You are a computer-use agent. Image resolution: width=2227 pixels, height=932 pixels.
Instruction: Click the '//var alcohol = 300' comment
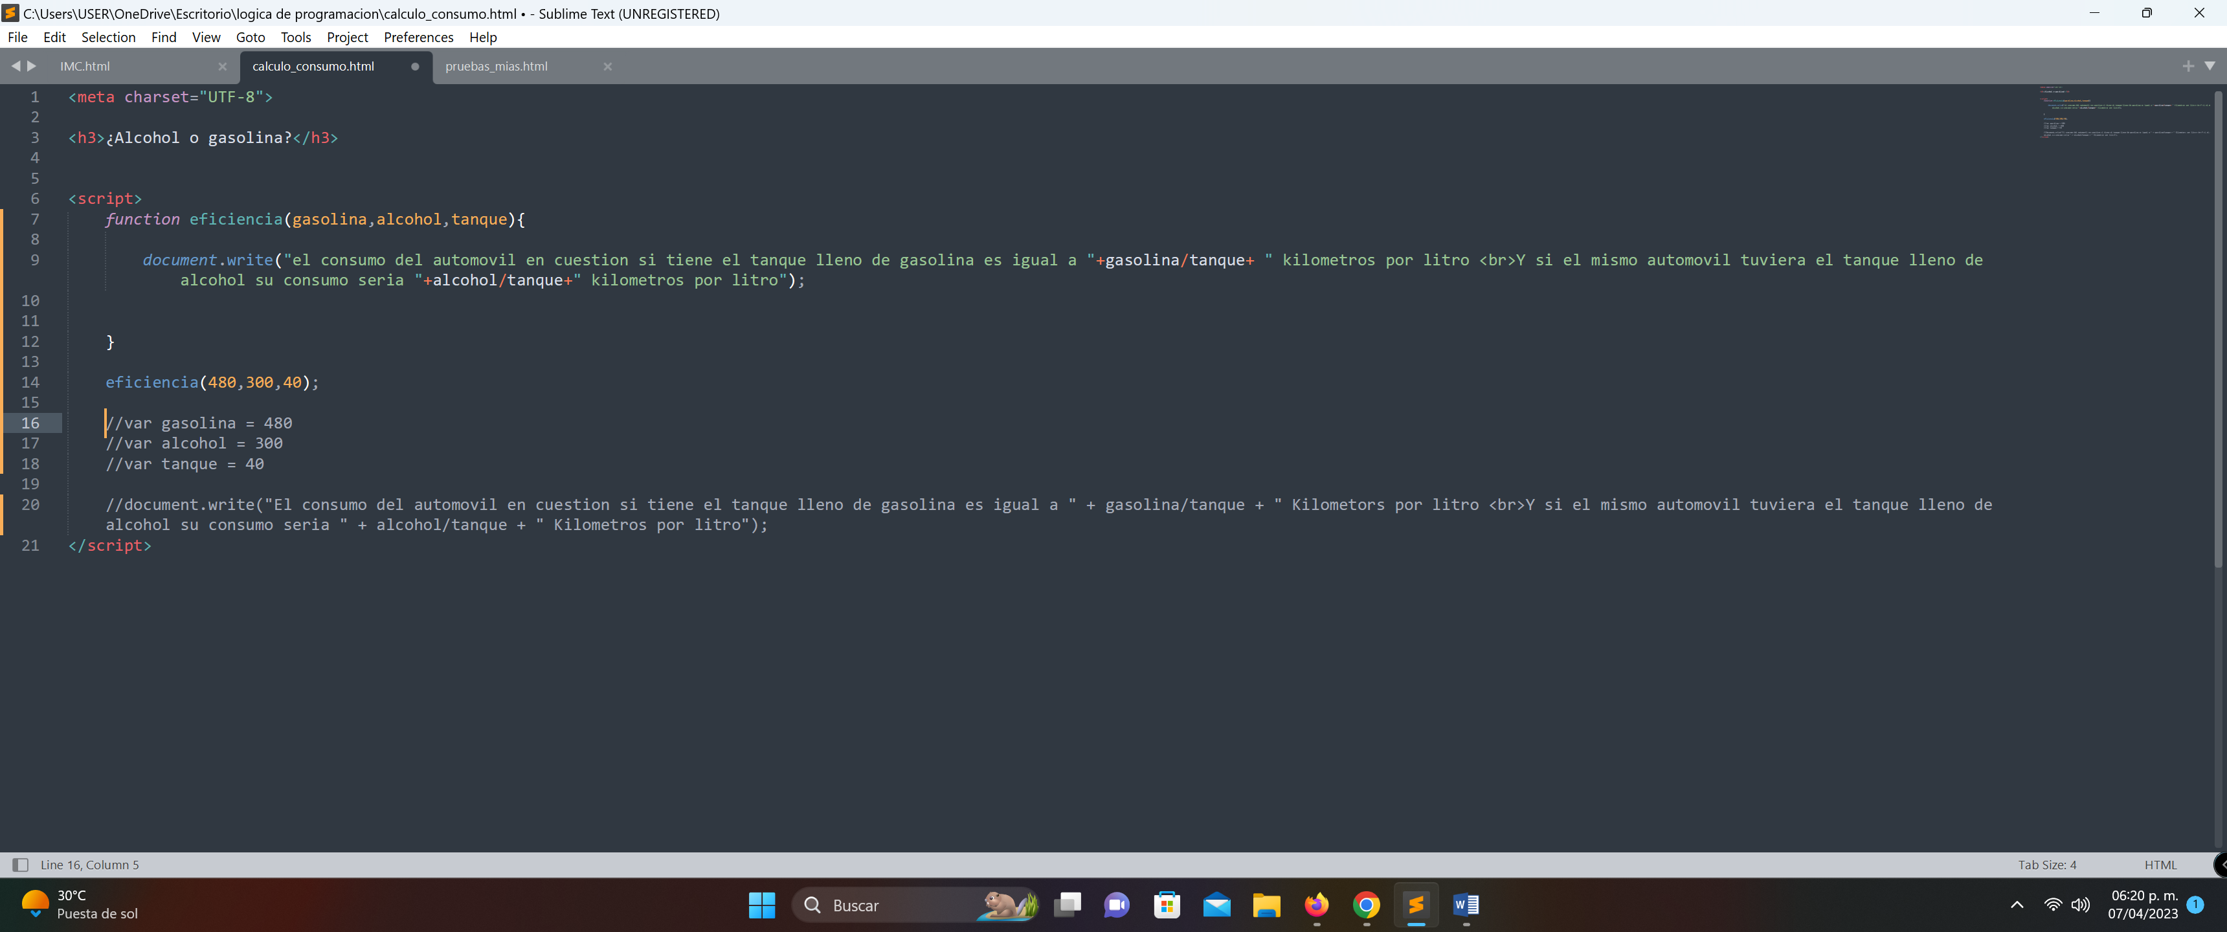(x=194, y=443)
